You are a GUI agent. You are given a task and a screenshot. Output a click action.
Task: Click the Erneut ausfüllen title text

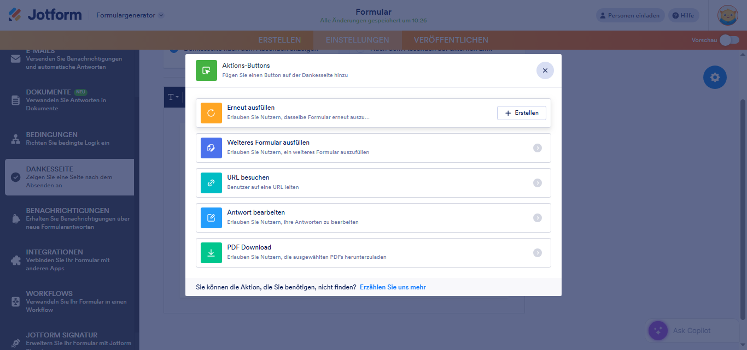(251, 108)
